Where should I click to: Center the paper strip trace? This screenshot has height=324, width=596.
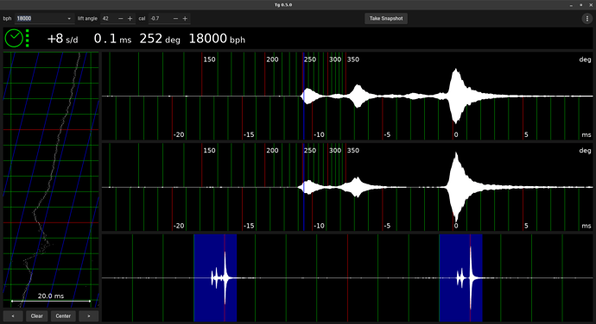[x=63, y=316]
